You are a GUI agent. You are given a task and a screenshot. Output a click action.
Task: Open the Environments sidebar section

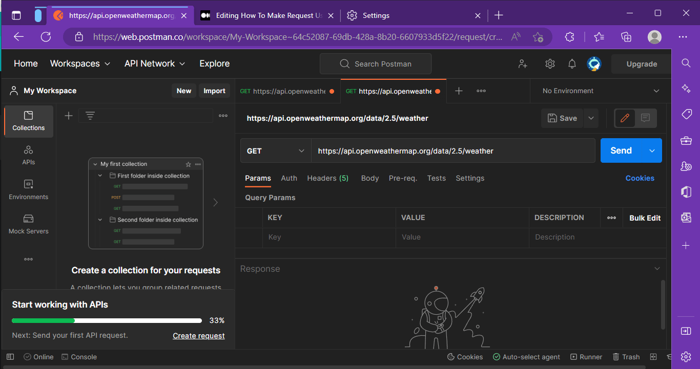pyautogui.click(x=29, y=190)
